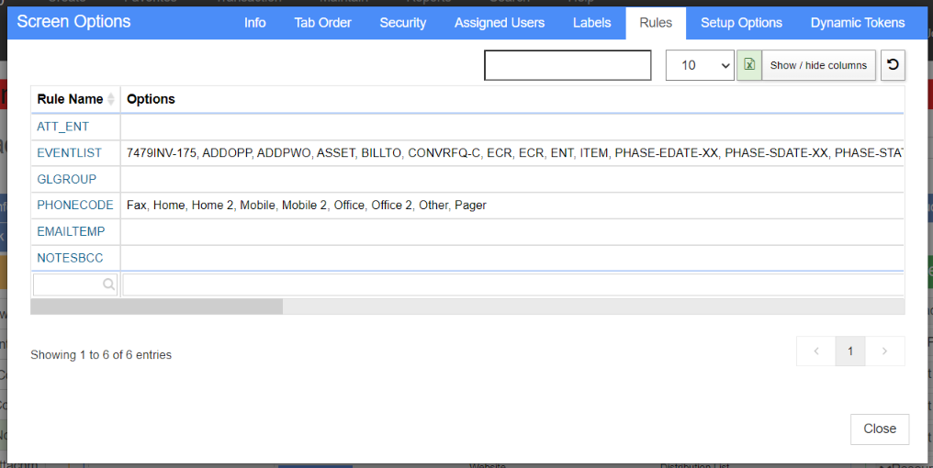Switch to the Tab Order tab
The width and height of the screenshot is (933, 468).
322,23
